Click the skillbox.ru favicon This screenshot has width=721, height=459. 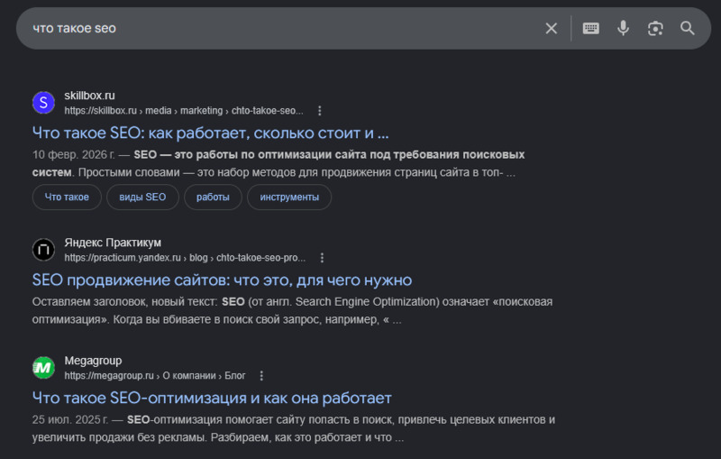(43, 103)
